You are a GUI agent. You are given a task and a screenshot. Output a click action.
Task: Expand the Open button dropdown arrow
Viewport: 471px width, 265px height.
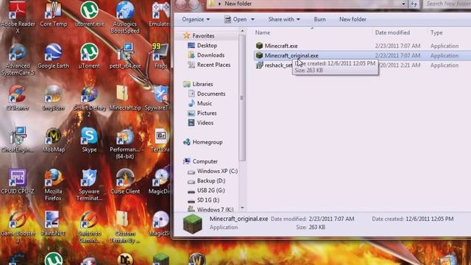click(x=252, y=20)
